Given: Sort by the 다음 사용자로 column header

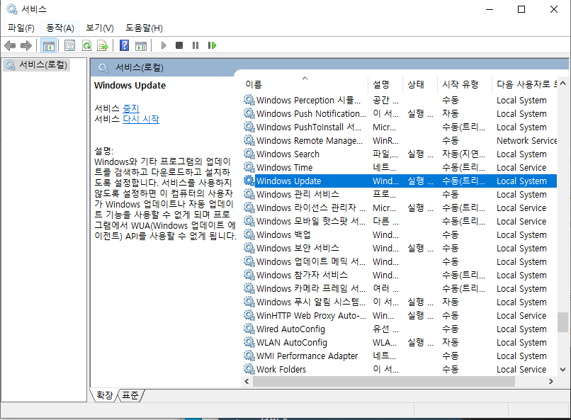Looking at the screenshot, I should click(x=526, y=84).
